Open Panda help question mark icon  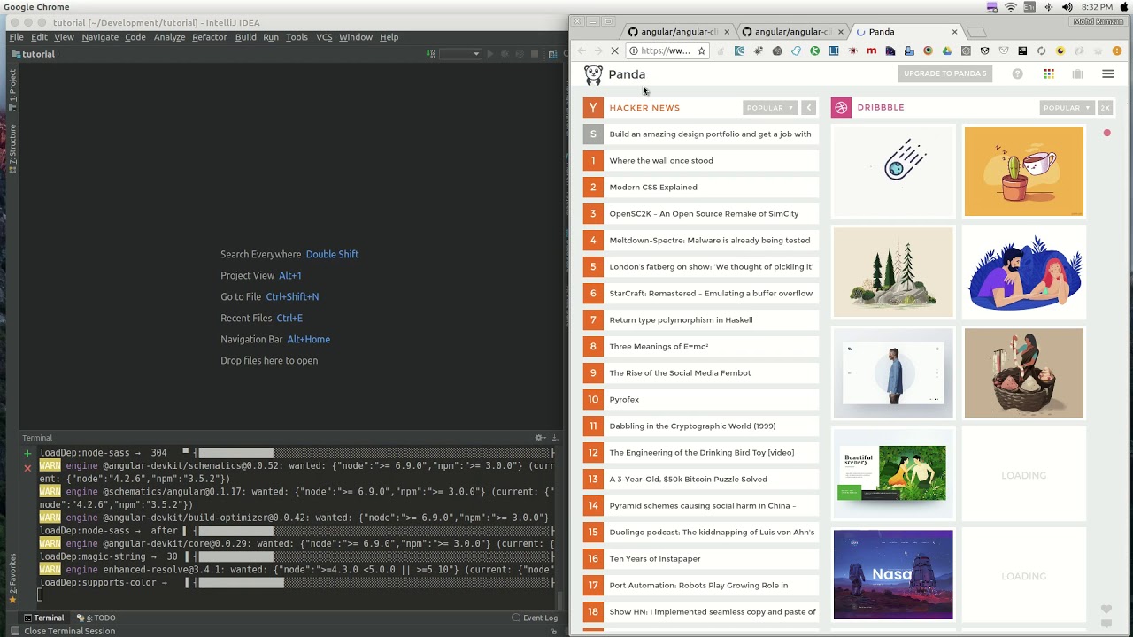point(1017,74)
